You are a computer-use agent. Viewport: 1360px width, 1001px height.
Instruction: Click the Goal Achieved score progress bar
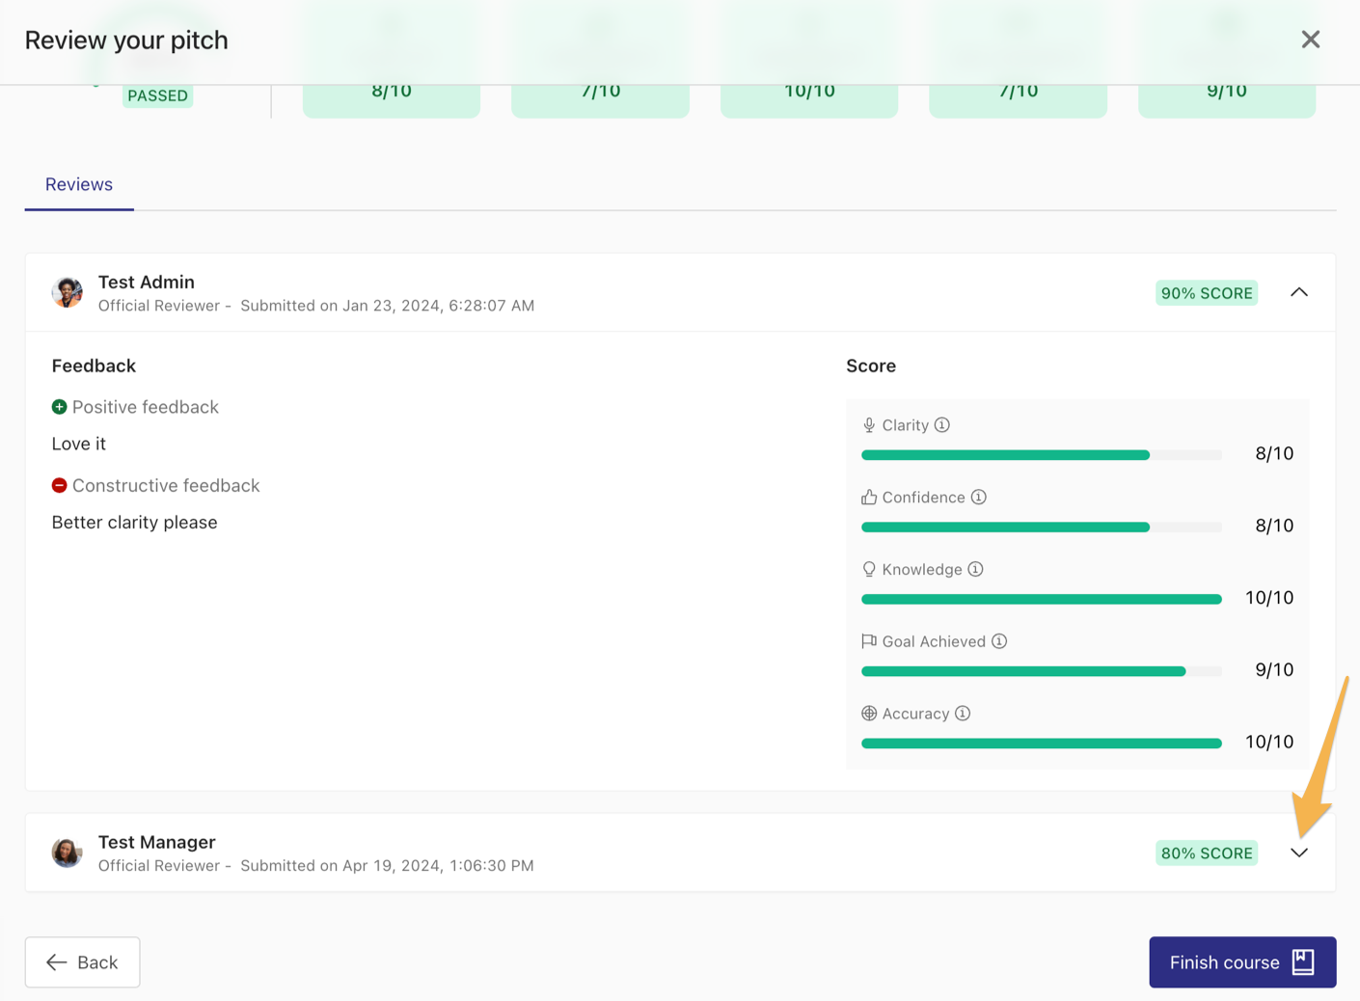(x=1042, y=671)
